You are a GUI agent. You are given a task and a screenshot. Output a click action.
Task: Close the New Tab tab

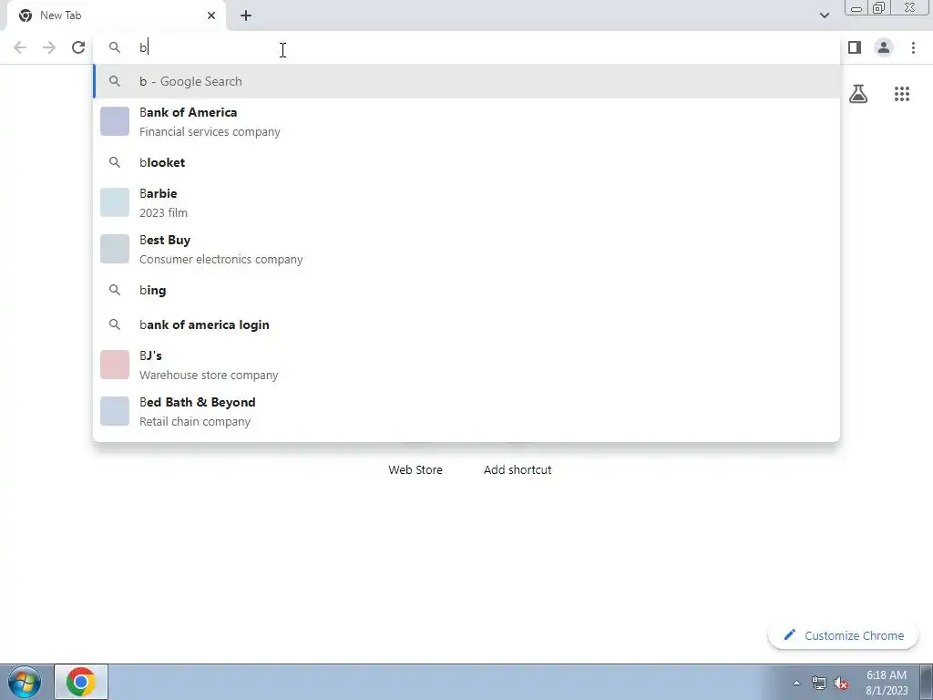(211, 15)
